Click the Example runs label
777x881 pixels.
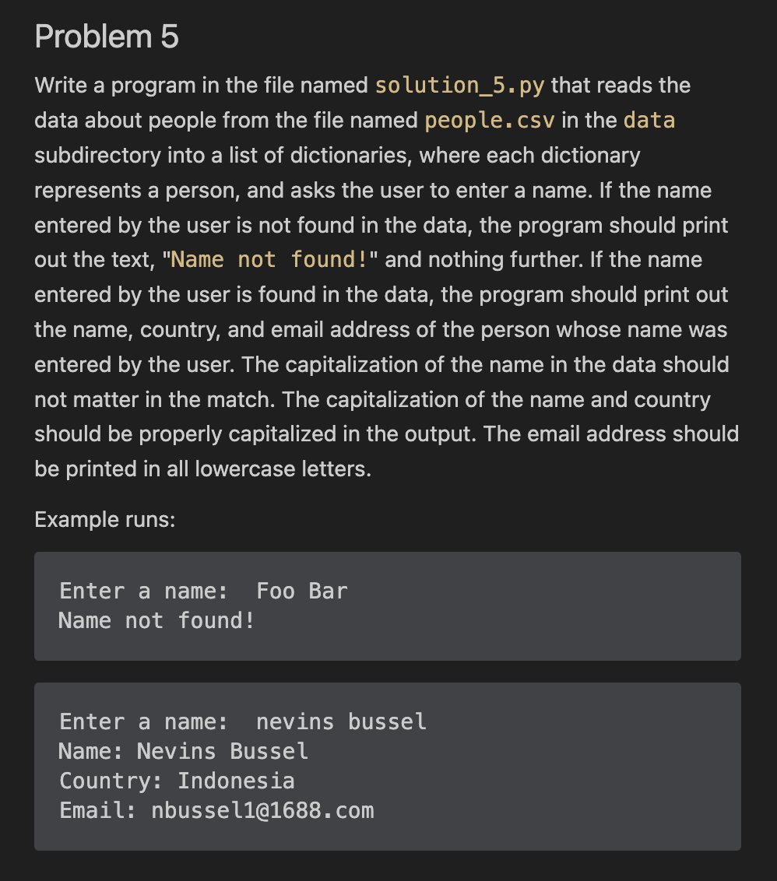104,519
